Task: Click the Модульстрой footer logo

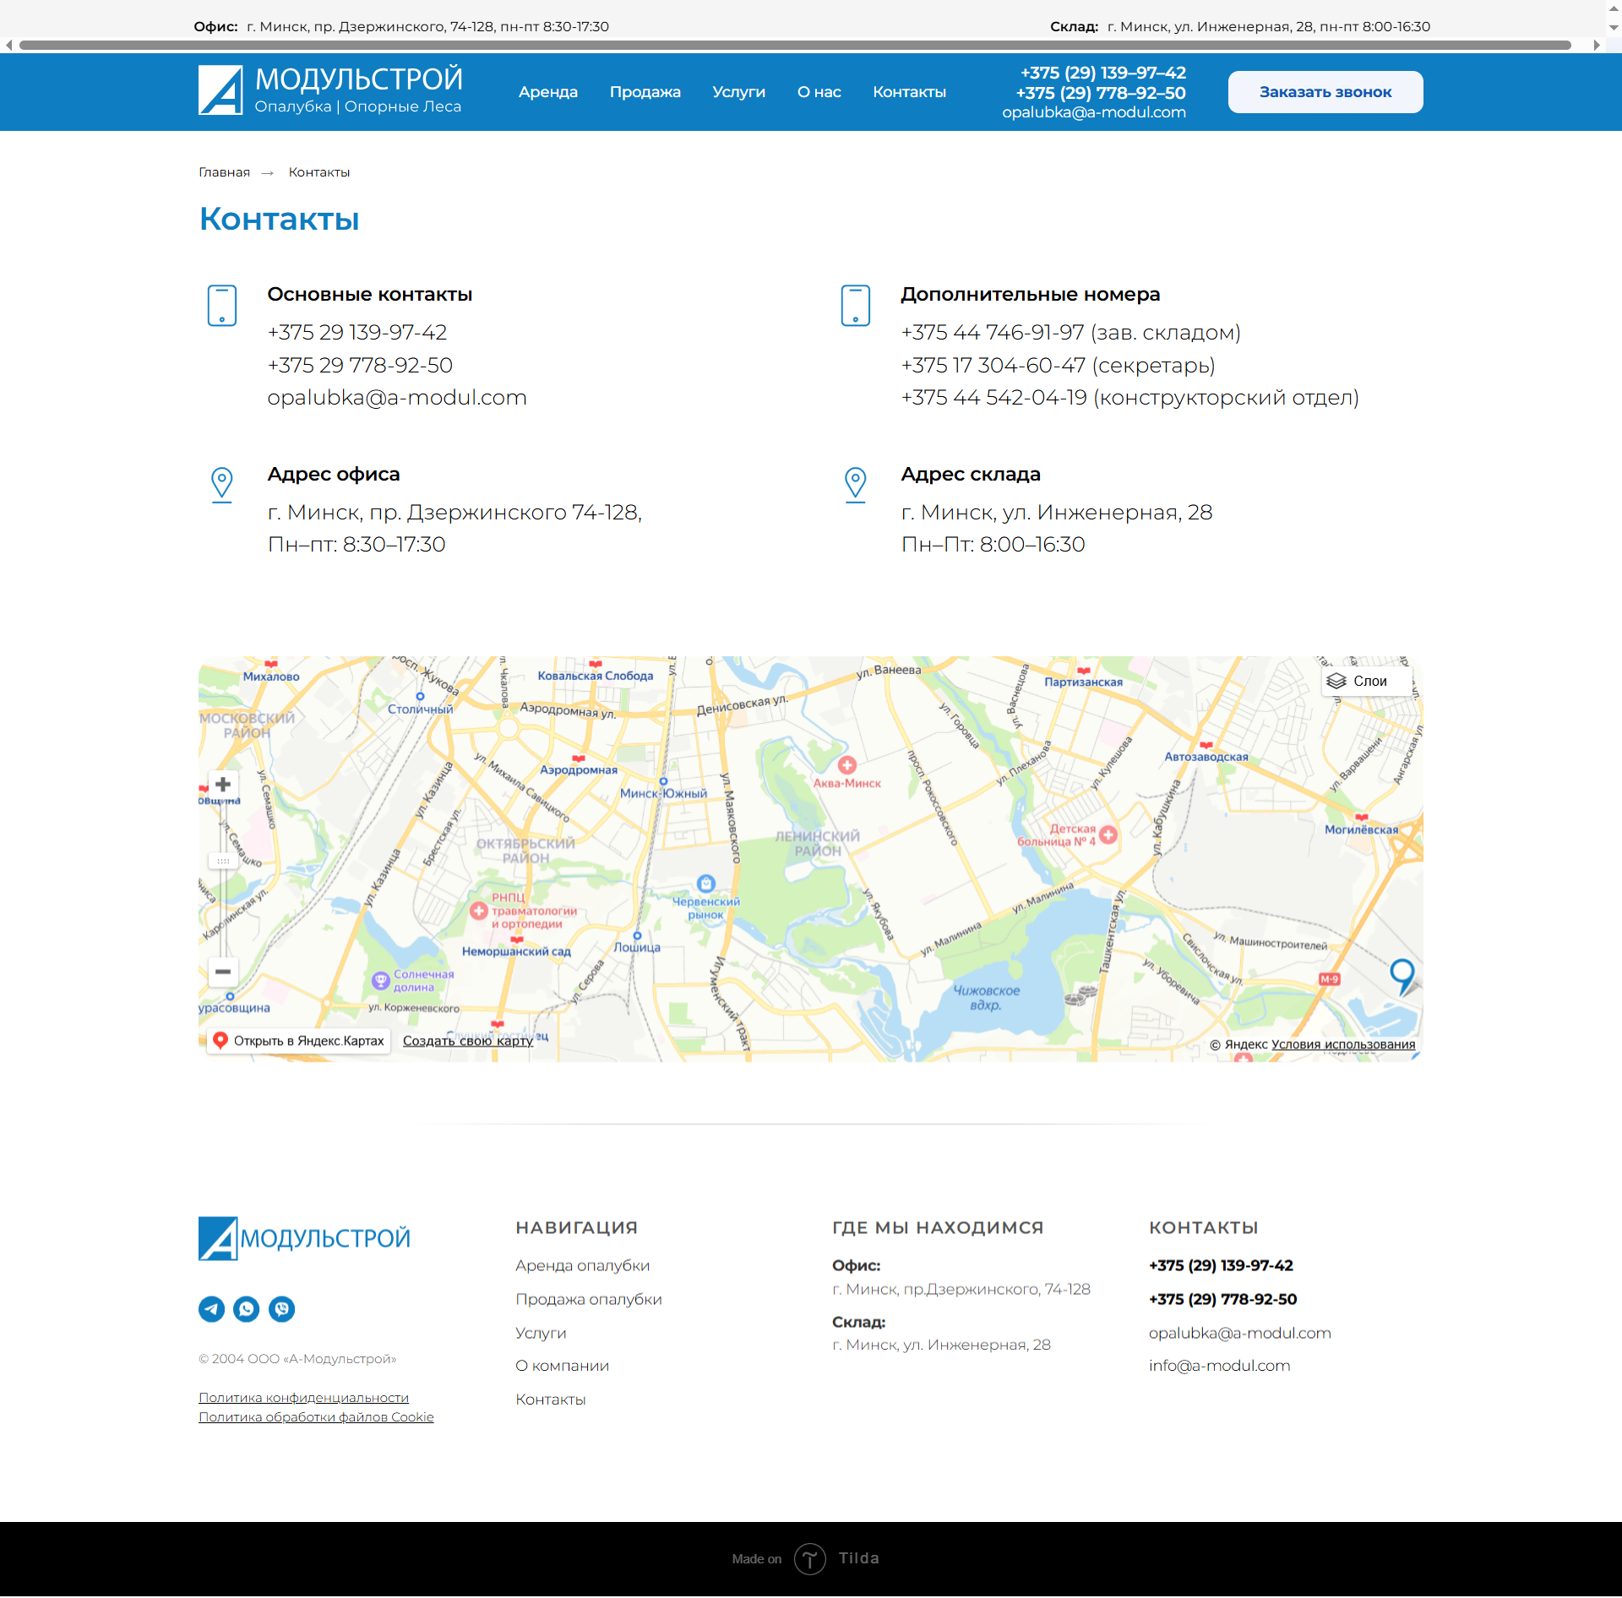Action: tap(304, 1238)
